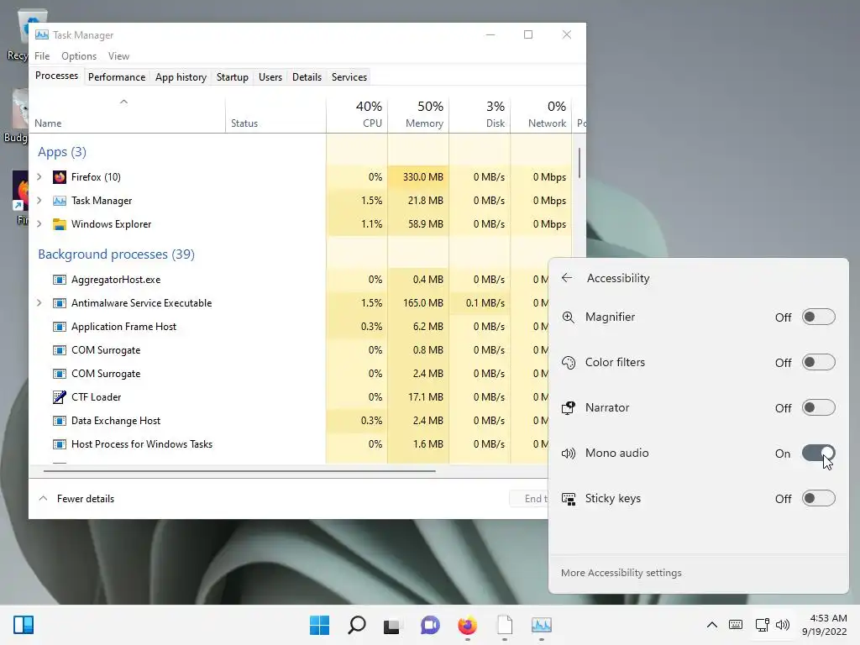Click the vertical scrollbar in process list
This screenshot has width=860, height=645.
[x=579, y=163]
